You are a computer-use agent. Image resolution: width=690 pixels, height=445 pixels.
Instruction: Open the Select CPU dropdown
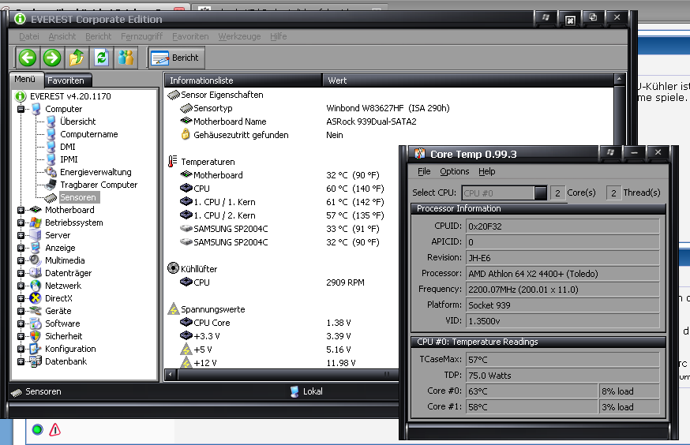540,193
